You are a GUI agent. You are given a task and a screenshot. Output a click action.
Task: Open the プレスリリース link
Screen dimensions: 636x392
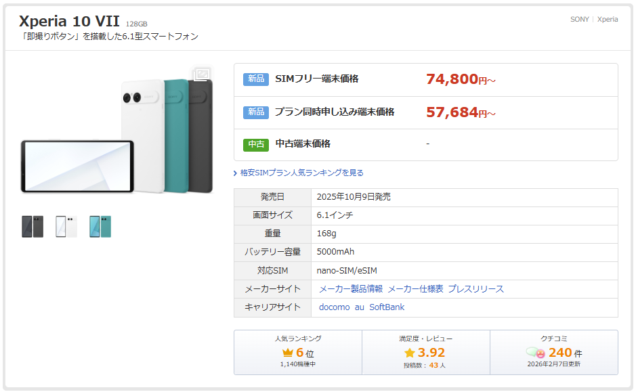(475, 289)
